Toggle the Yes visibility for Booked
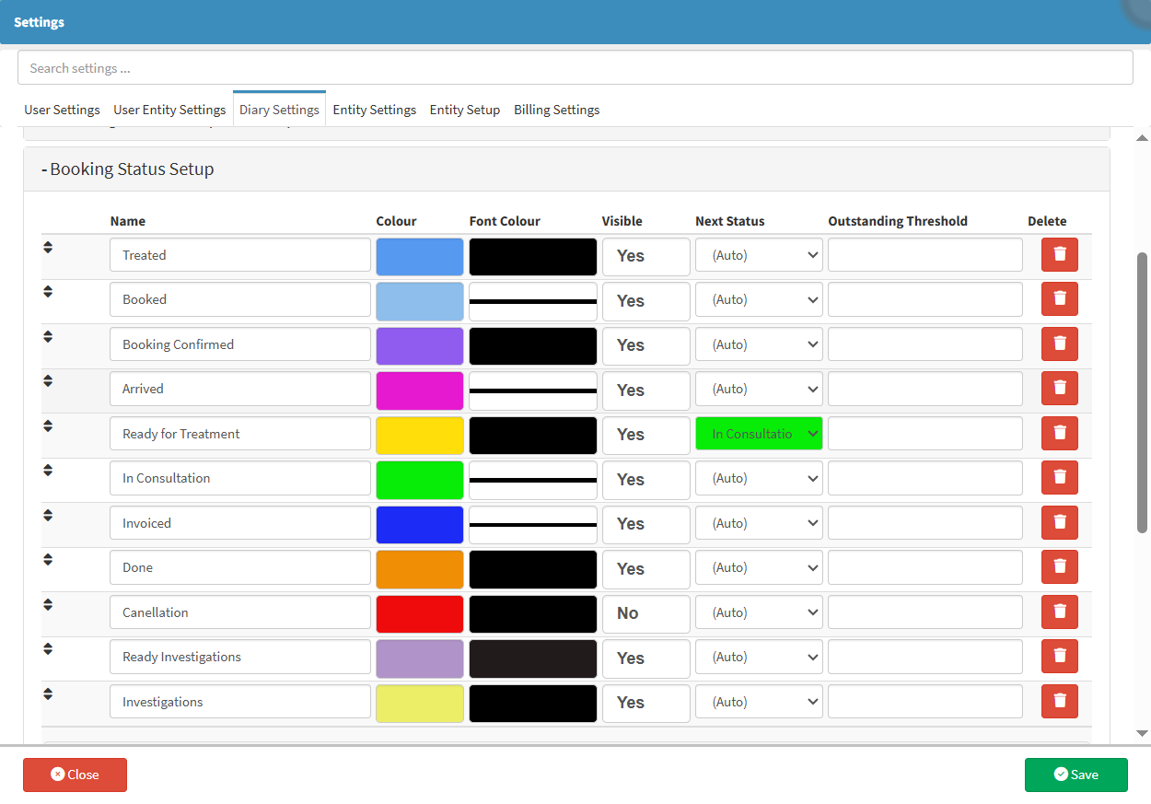Image resolution: width=1151 pixels, height=804 pixels. pyautogui.click(x=645, y=301)
